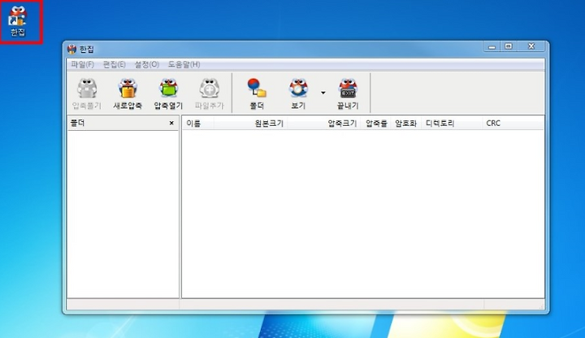
Task: Open the 파일(F) menu
Action: pyautogui.click(x=82, y=64)
